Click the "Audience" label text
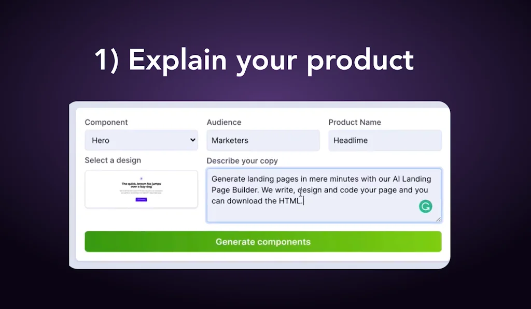 pyautogui.click(x=224, y=122)
